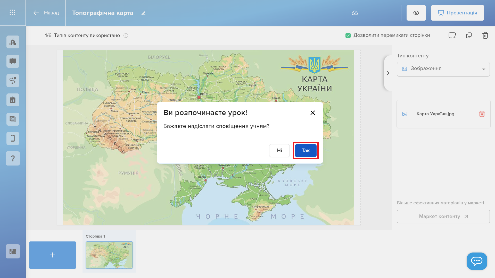
Task: Click the cloud saved status icon
Action: [x=355, y=13]
